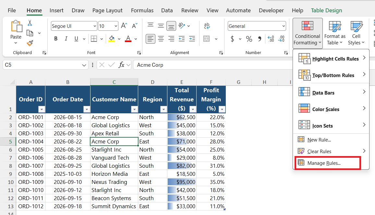The height and width of the screenshot is (215, 375).
Task: Open Top/Bottom Rules submenu
Action: coord(332,75)
